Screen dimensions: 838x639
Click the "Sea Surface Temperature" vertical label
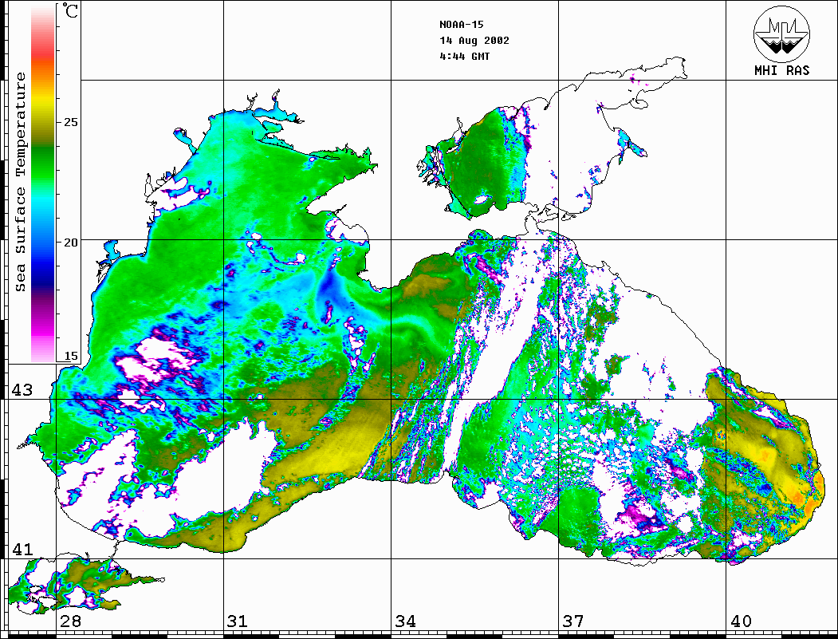(x=20, y=182)
